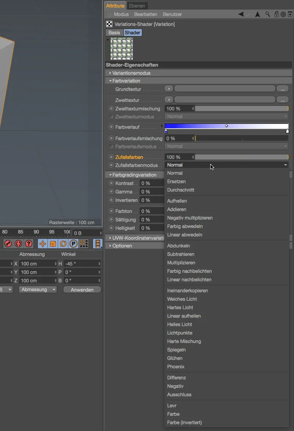Toggle parameter recording P icon
Screen dimensions: 294x431
pyautogui.click(x=73, y=244)
